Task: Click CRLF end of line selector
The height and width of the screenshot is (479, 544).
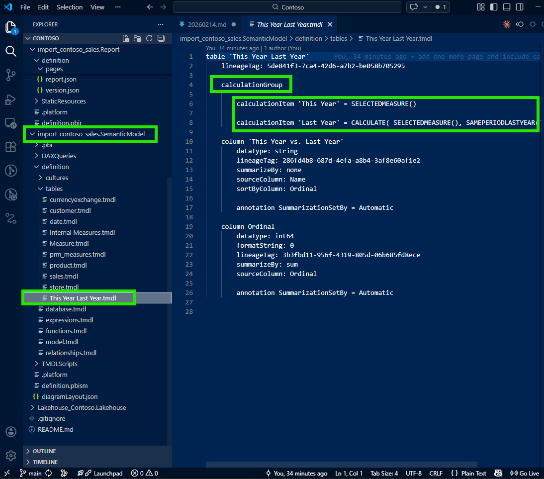Action: coord(436,473)
